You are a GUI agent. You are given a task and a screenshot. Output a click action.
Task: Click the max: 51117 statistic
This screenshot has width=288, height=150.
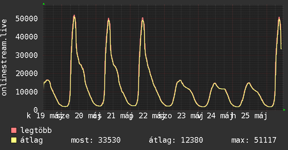[254, 140]
